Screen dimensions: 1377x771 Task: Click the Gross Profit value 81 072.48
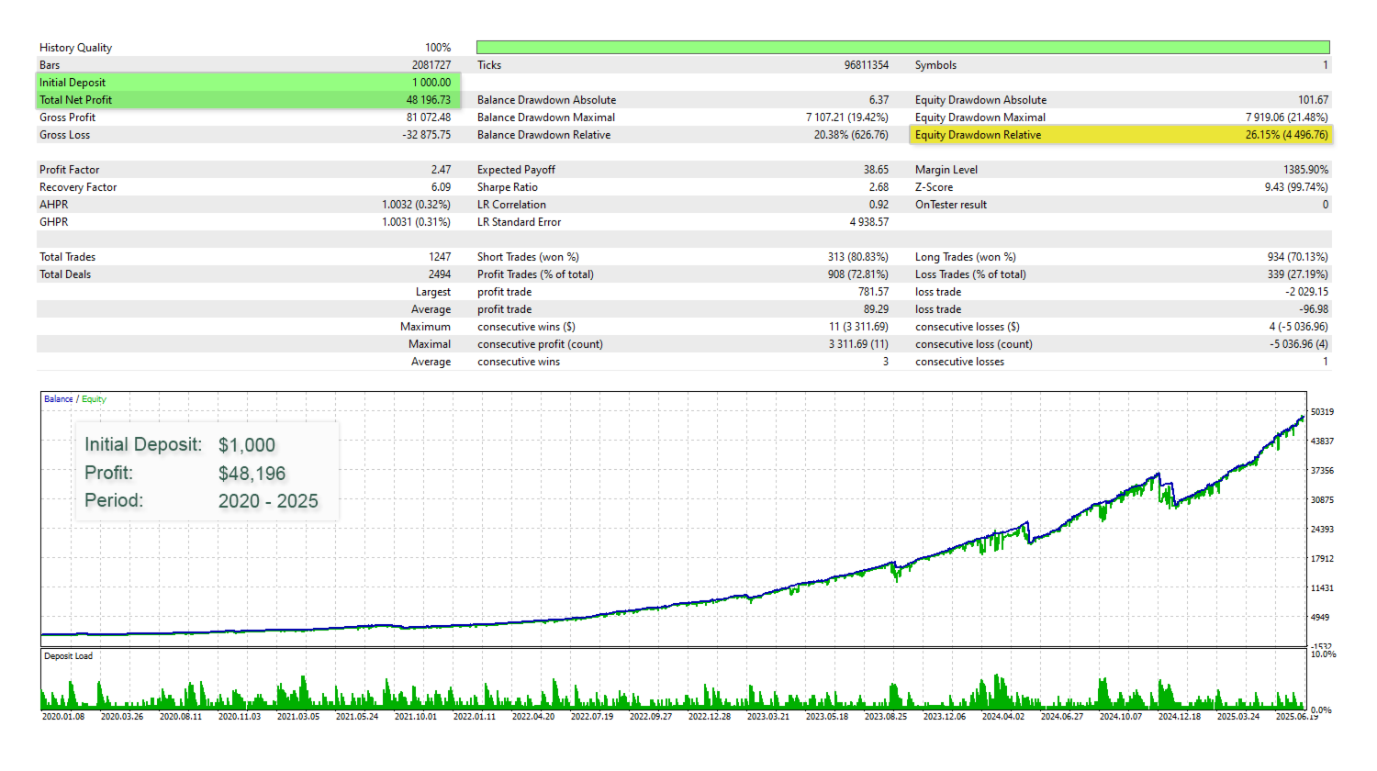(429, 117)
